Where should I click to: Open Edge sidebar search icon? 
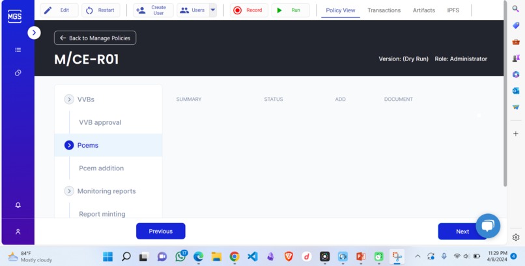click(x=516, y=8)
